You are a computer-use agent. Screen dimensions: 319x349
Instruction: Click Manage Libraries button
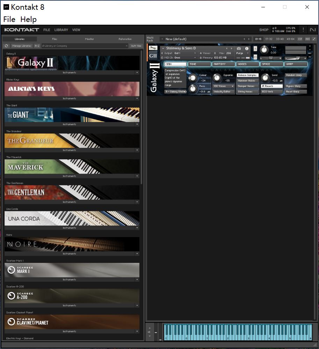pos(22,46)
